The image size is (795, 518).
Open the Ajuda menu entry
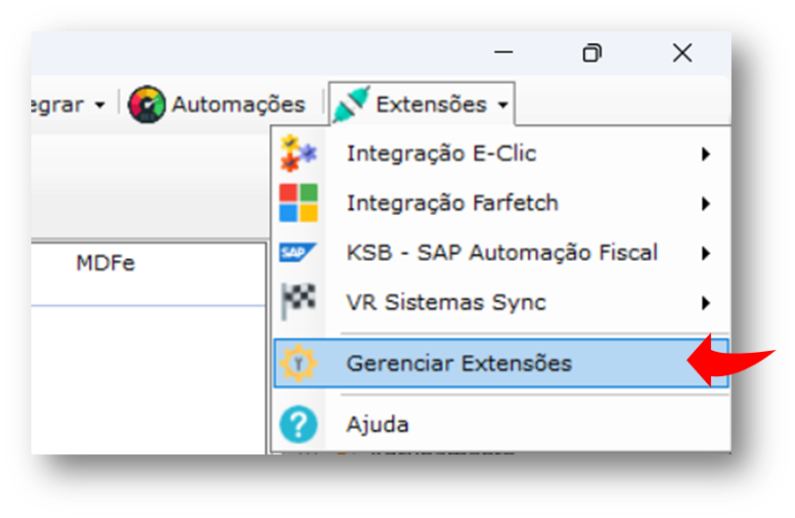click(x=501, y=425)
